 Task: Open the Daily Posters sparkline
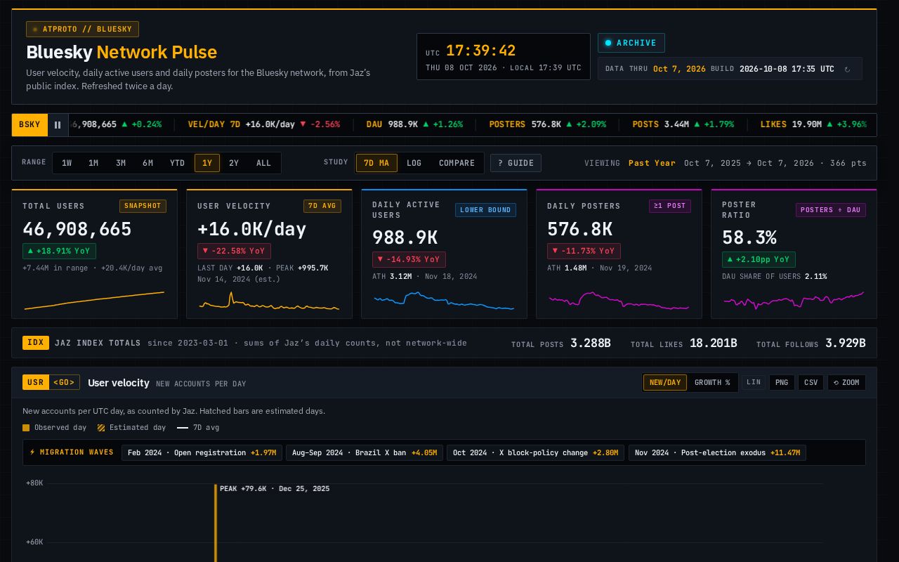pyautogui.click(x=619, y=301)
